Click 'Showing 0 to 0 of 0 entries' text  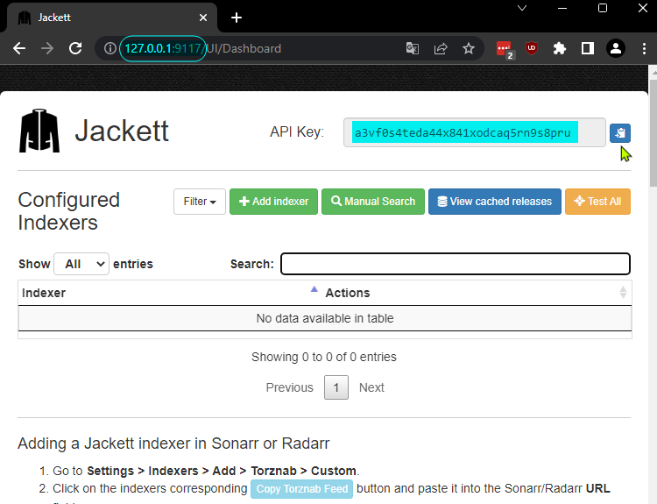click(x=324, y=357)
